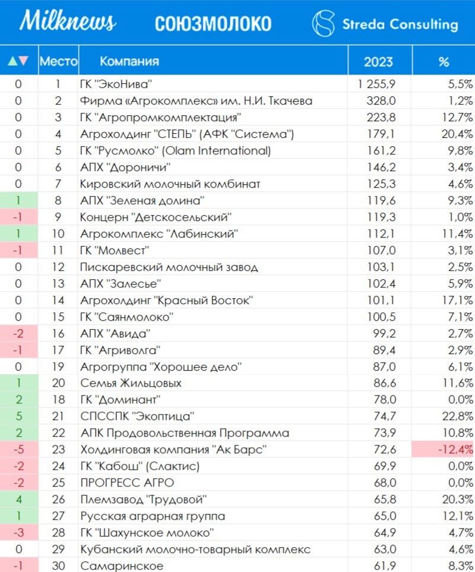Click value 100,5
475x572 pixels.
click(x=381, y=317)
